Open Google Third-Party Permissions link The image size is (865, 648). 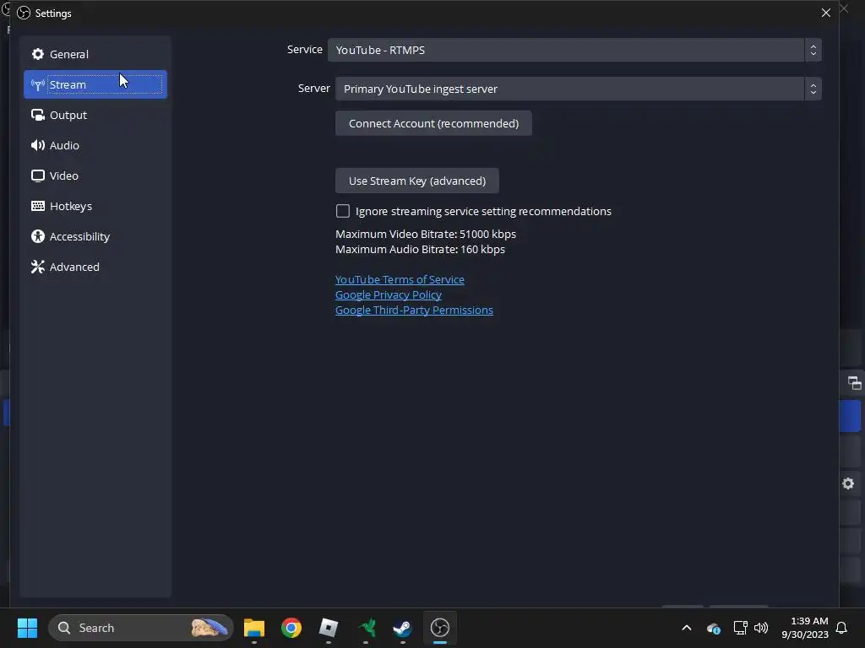point(414,310)
